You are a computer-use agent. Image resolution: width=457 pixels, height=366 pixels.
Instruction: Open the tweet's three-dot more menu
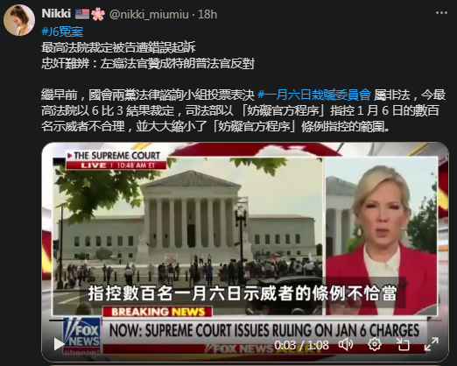(441, 13)
